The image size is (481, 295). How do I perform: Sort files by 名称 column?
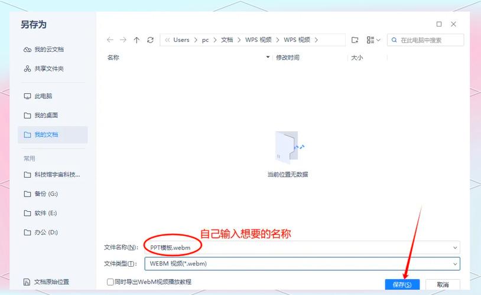coord(113,58)
